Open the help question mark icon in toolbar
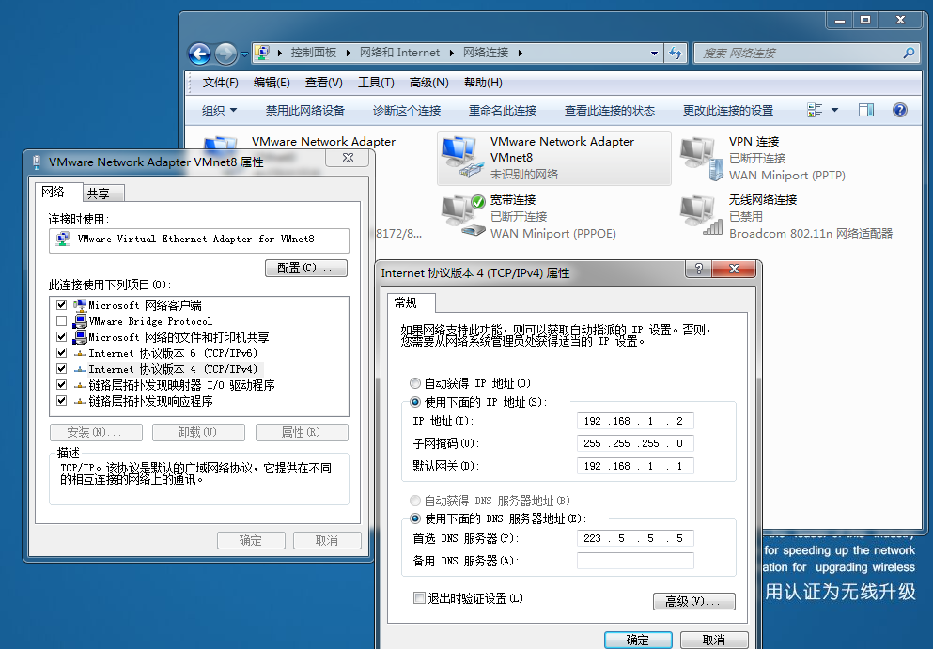Image resolution: width=933 pixels, height=649 pixels. (900, 110)
